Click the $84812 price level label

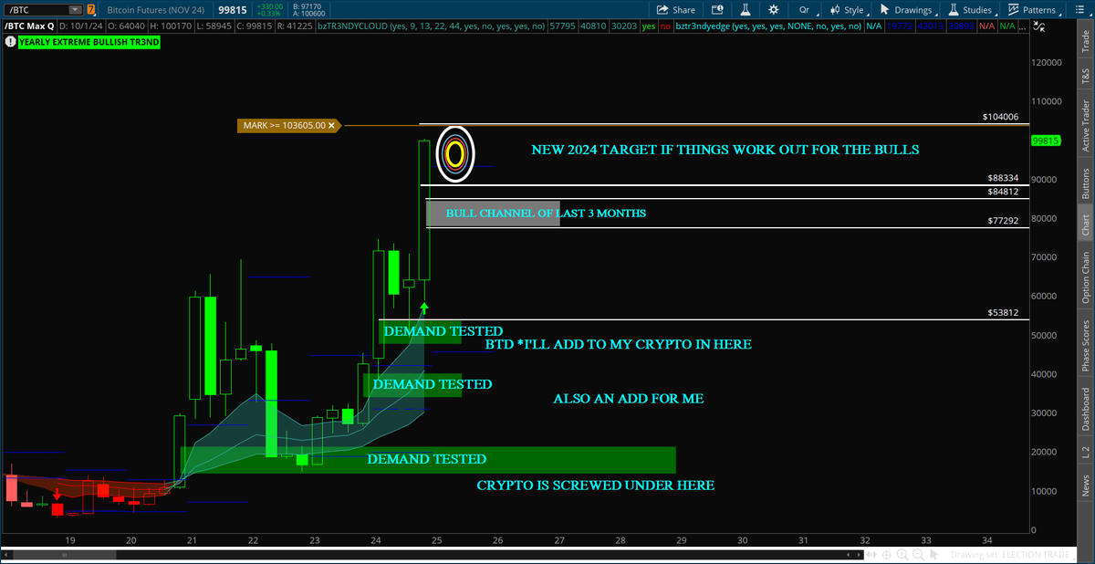(1004, 192)
